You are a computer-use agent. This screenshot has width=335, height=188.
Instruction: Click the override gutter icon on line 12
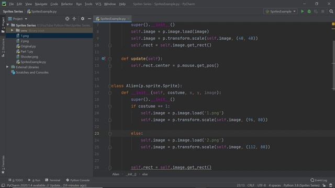coord(103,58)
